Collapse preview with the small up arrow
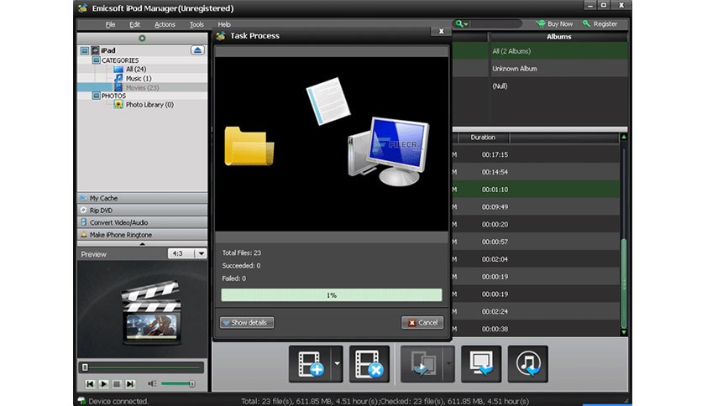 pyautogui.click(x=143, y=244)
